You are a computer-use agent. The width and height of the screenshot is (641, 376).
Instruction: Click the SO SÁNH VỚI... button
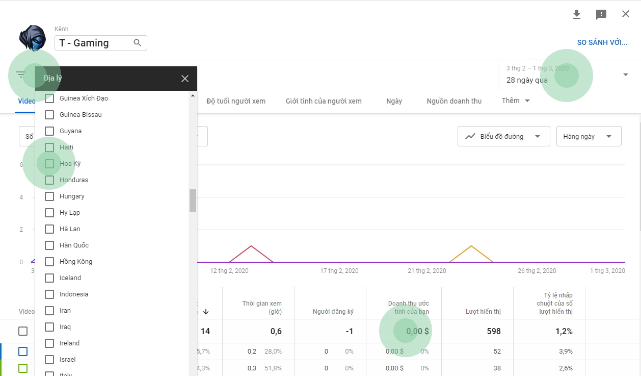[x=602, y=42]
